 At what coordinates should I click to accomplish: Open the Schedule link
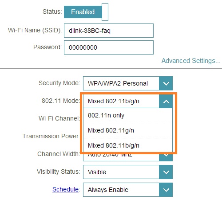point(65,189)
